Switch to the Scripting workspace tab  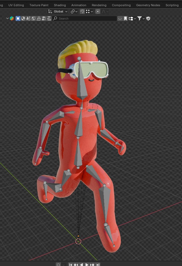coord(172,5)
